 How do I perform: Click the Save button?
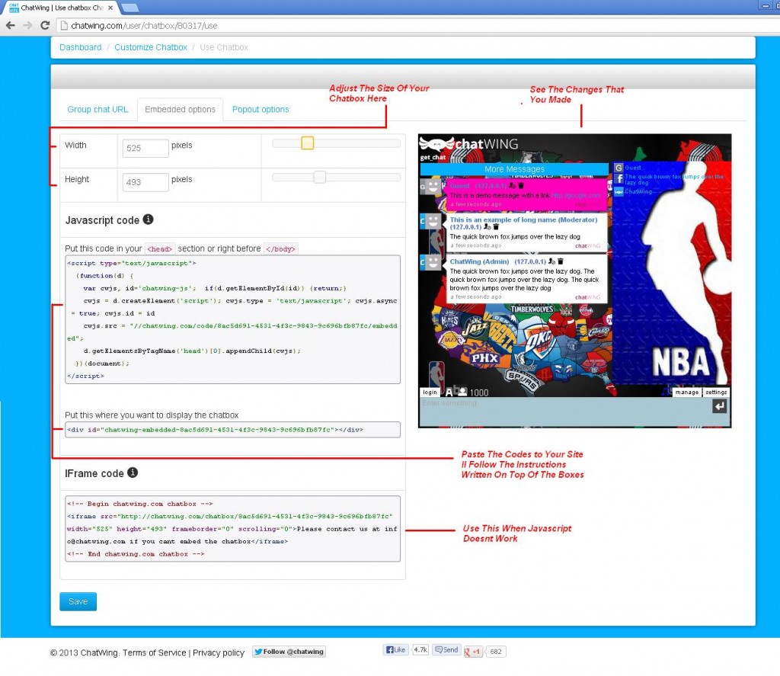click(x=78, y=601)
